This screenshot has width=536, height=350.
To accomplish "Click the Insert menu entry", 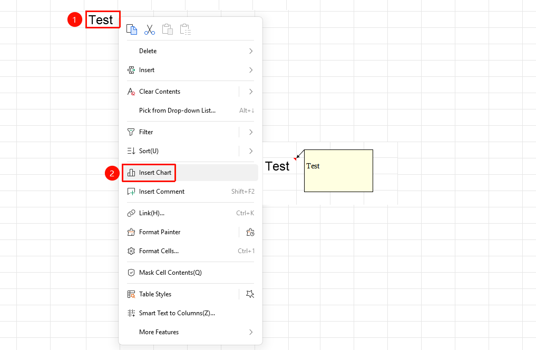I will pos(190,70).
